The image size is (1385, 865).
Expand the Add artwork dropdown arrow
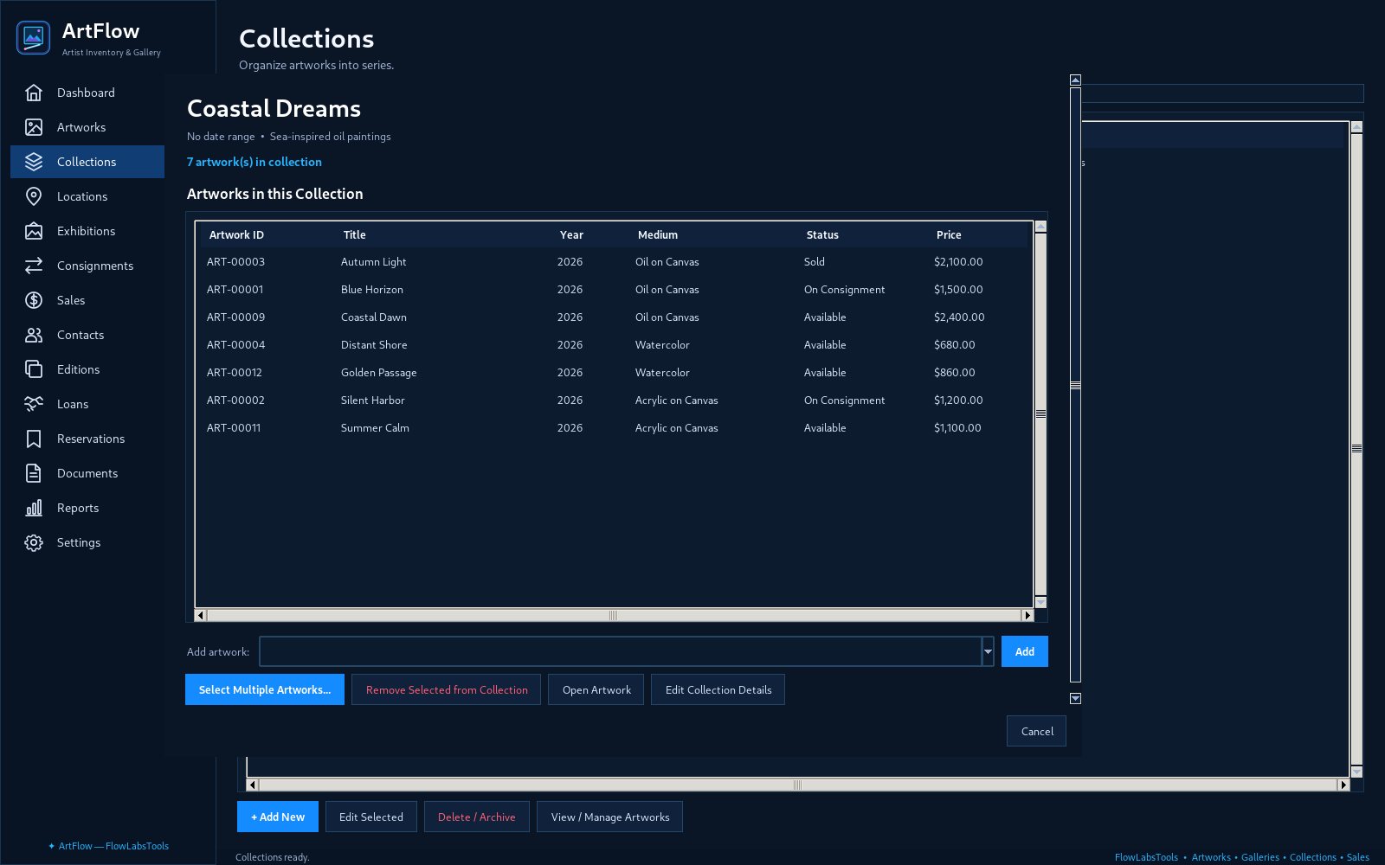click(x=988, y=651)
